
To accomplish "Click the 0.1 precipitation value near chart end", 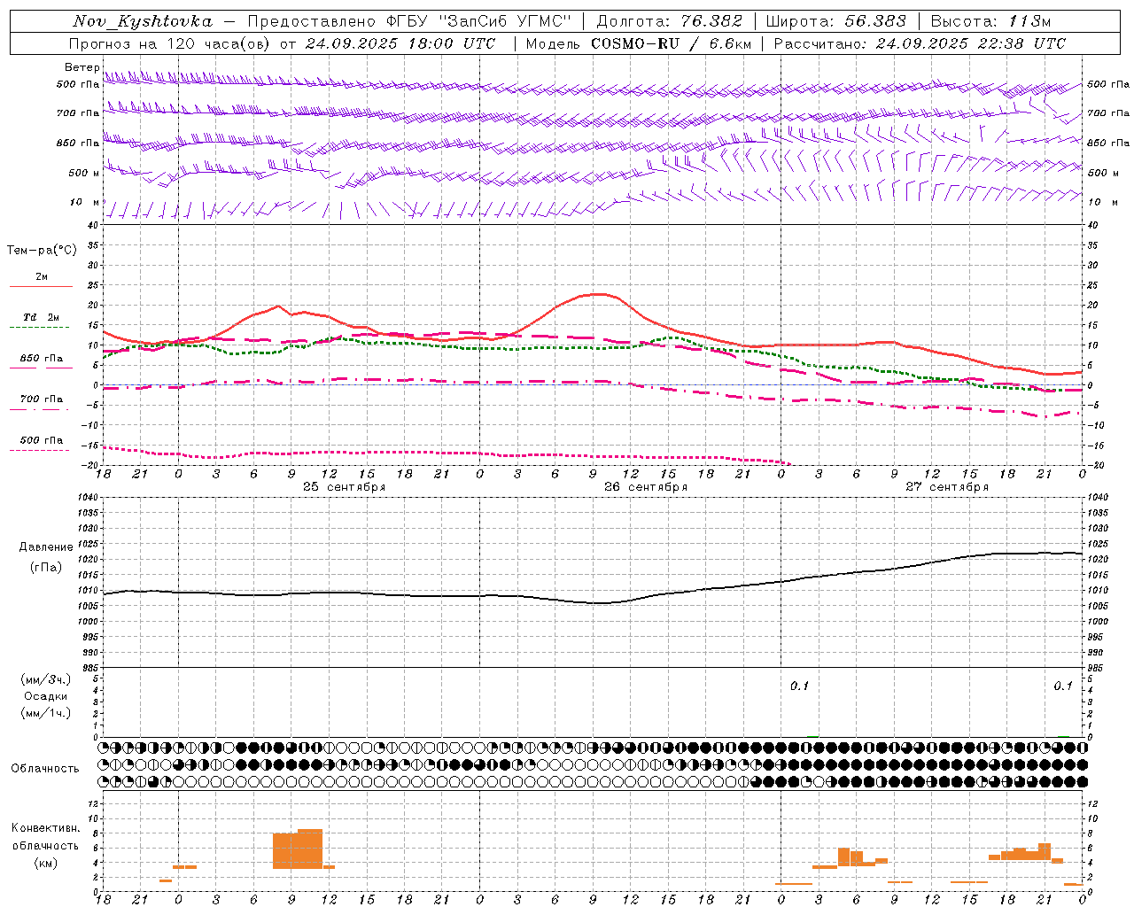I will tap(1063, 686).
